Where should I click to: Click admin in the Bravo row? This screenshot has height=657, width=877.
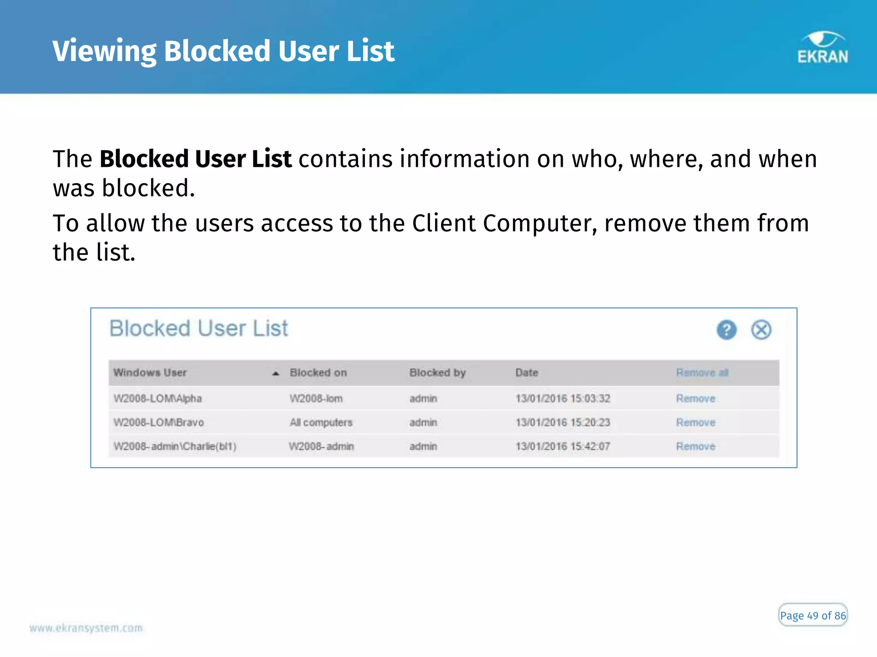click(x=423, y=422)
